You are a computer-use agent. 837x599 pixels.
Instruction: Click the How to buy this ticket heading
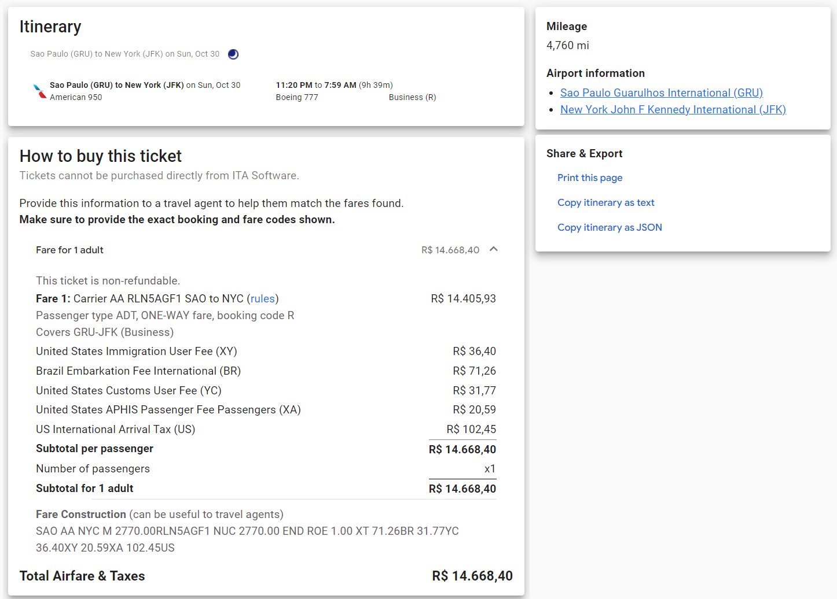pos(101,156)
